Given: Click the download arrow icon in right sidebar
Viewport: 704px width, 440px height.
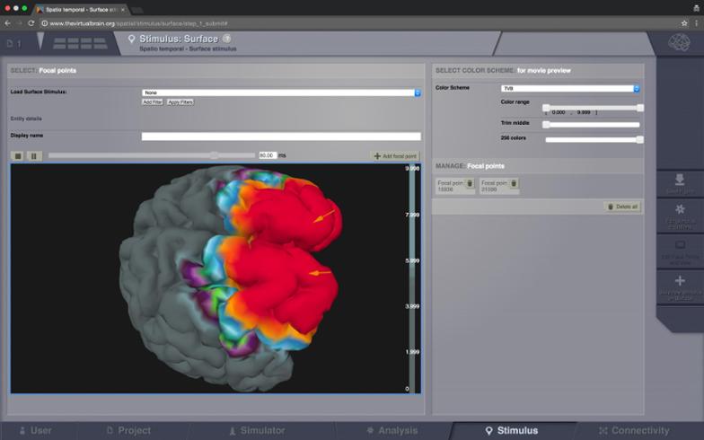Looking at the screenshot, I should [680, 180].
